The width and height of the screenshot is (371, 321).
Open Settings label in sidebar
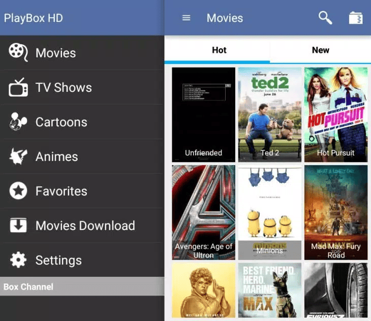click(58, 260)
